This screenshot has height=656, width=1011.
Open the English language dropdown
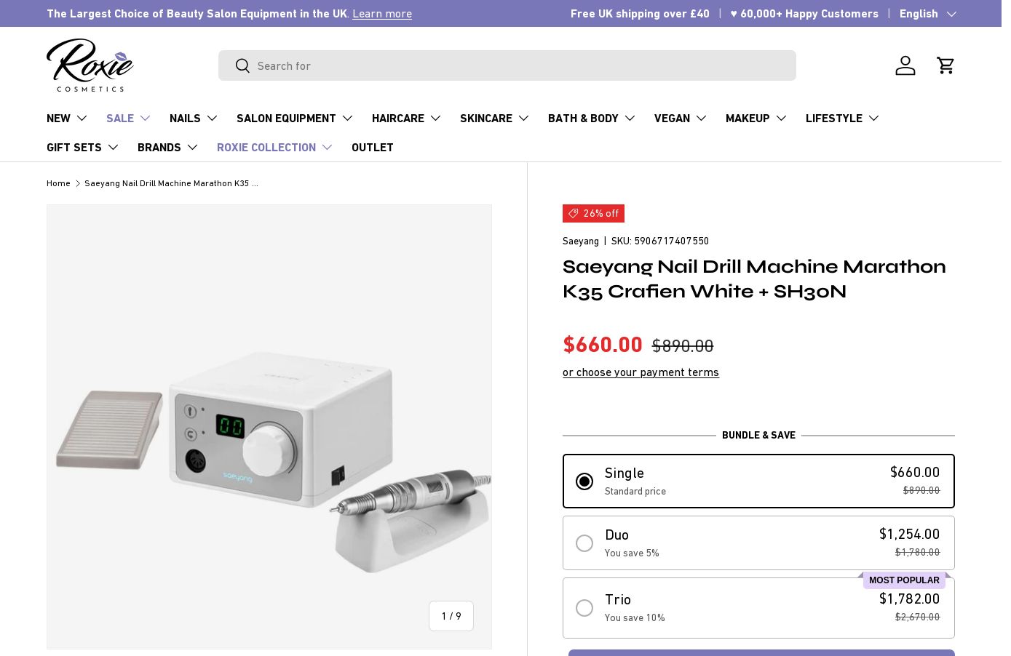[x=928, y=13]
